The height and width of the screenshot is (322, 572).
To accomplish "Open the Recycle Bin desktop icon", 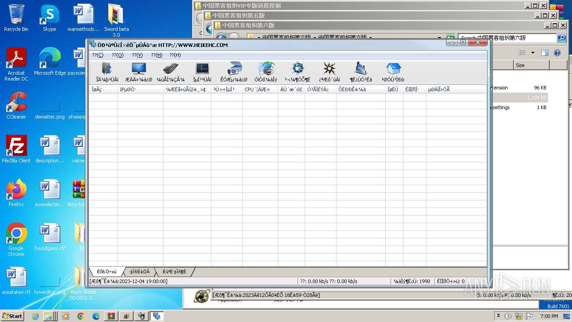I will (16, 18).
